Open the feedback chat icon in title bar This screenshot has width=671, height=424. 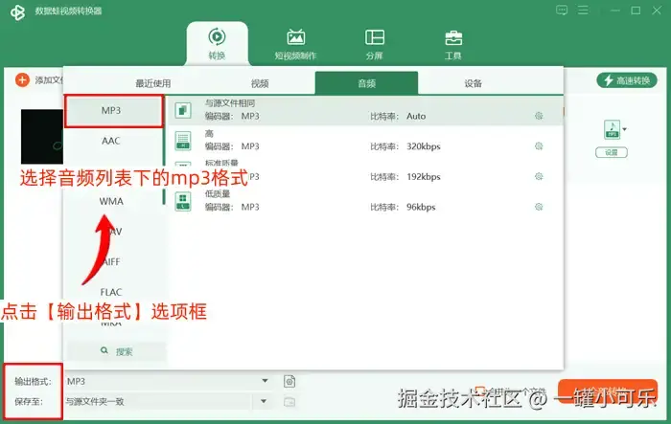[562, 11]
